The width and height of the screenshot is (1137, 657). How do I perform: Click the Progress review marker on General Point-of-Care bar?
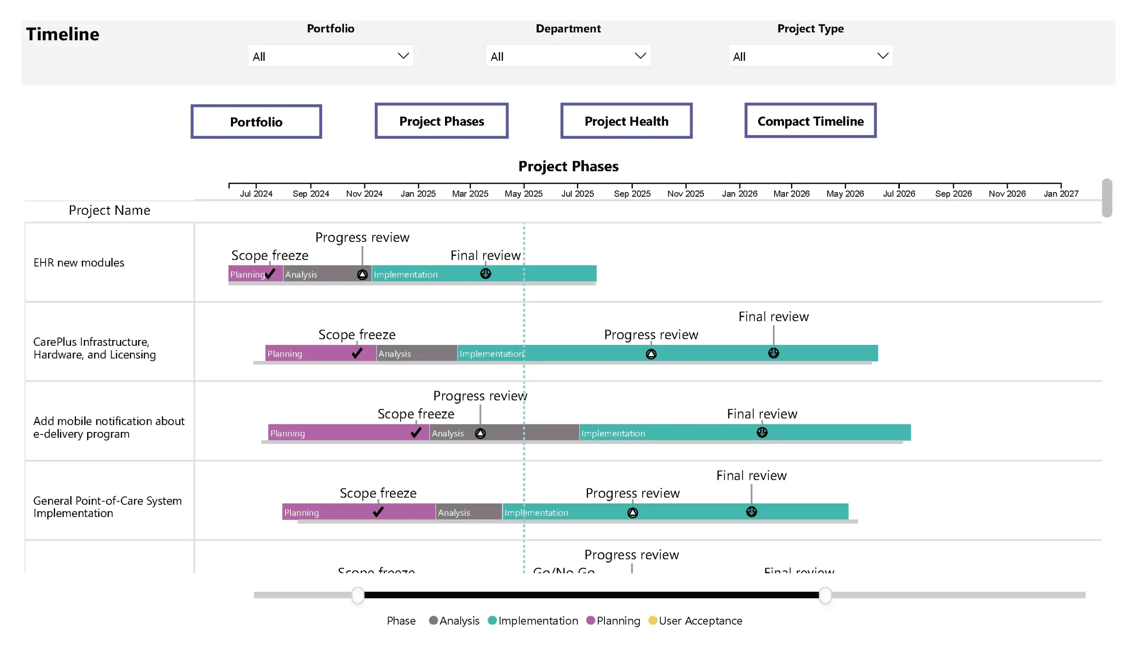[632, 512]
